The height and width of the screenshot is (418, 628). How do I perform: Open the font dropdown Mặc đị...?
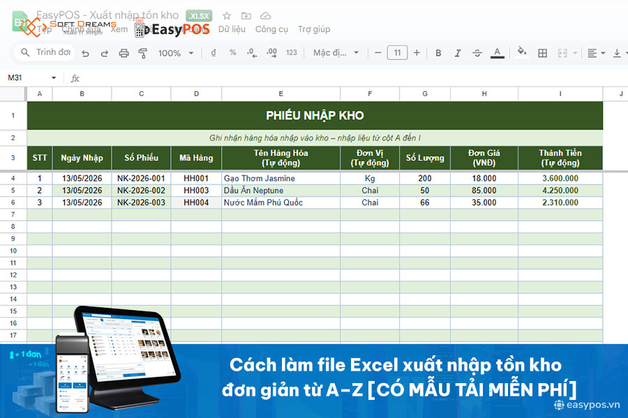pyautogui.click(x=336, y=53)
